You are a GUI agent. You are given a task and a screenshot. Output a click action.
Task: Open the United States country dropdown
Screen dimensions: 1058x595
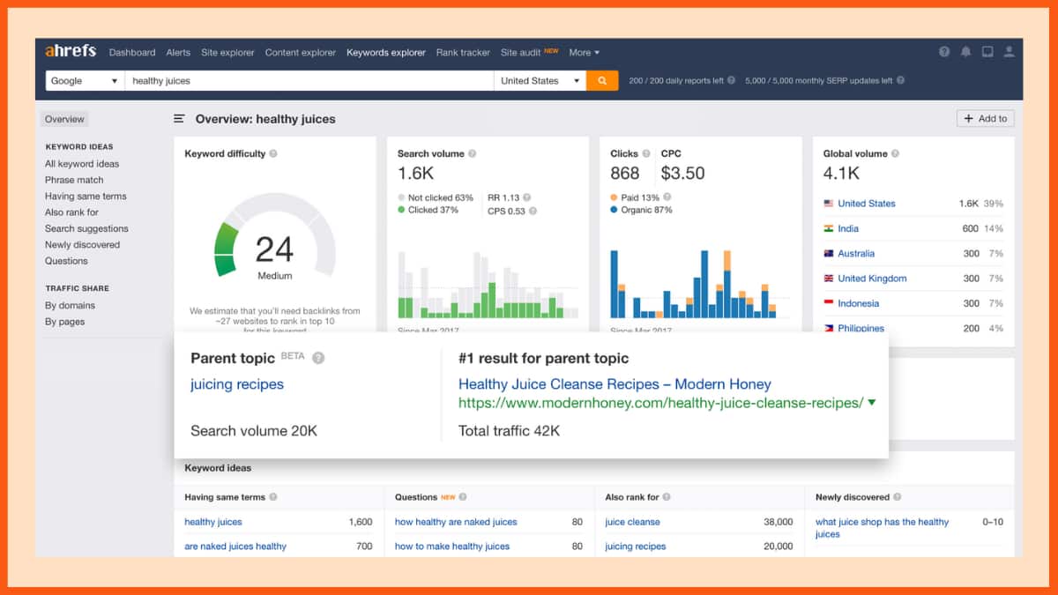(x=540, y=80)
